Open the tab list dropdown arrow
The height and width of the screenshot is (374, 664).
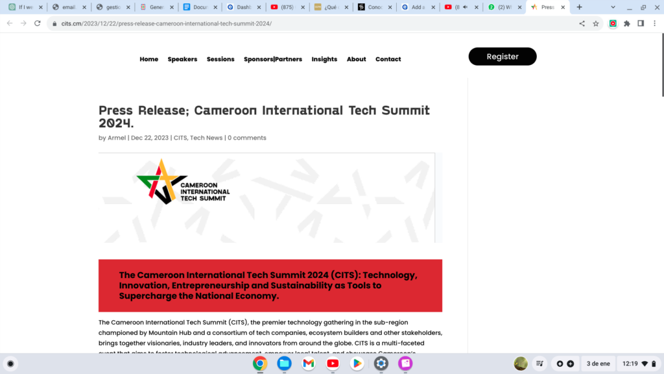click(x=612, y=6)
